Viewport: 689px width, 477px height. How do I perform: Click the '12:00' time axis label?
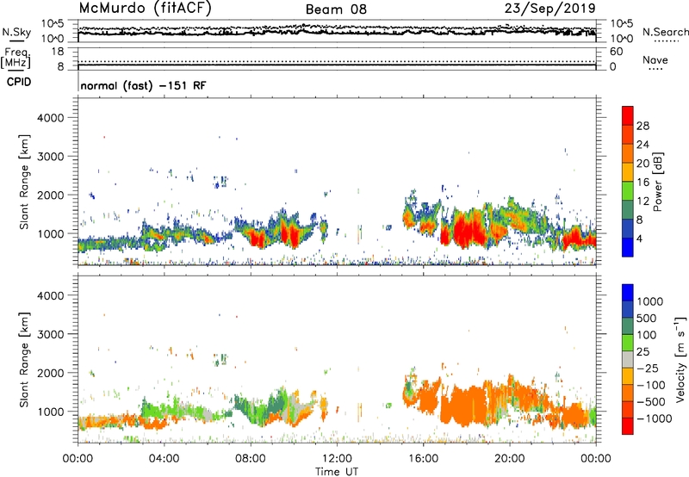(x=337, y=459)
